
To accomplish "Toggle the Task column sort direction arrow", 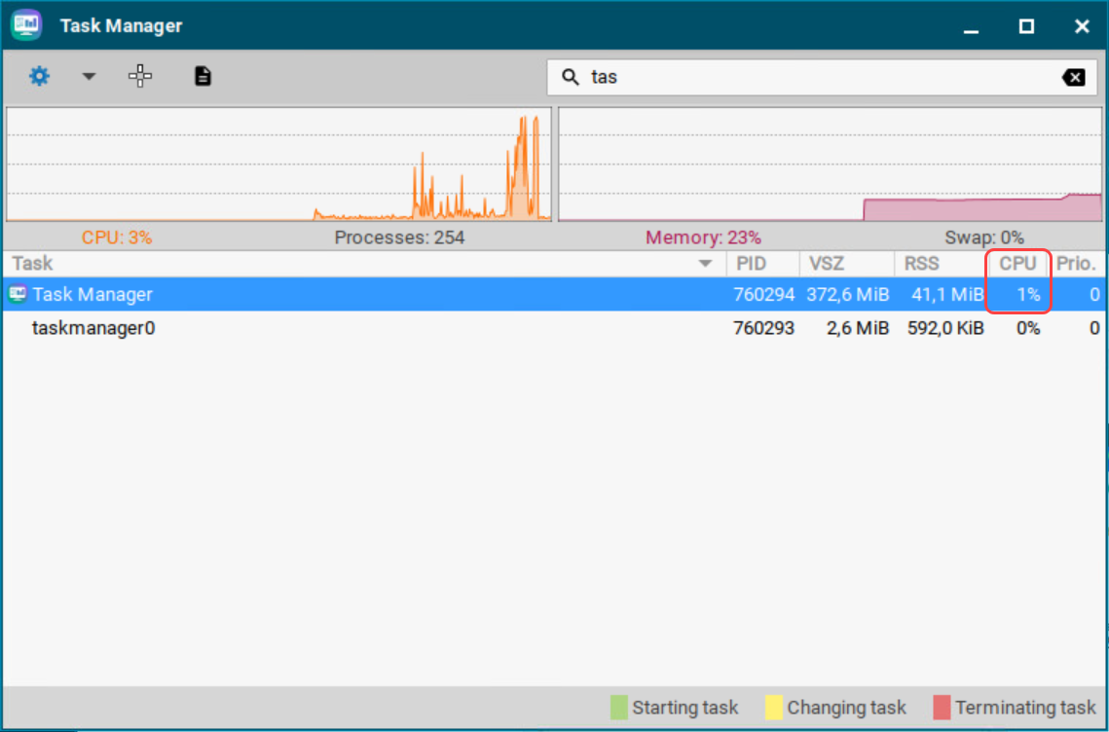I will pos(705,263).
